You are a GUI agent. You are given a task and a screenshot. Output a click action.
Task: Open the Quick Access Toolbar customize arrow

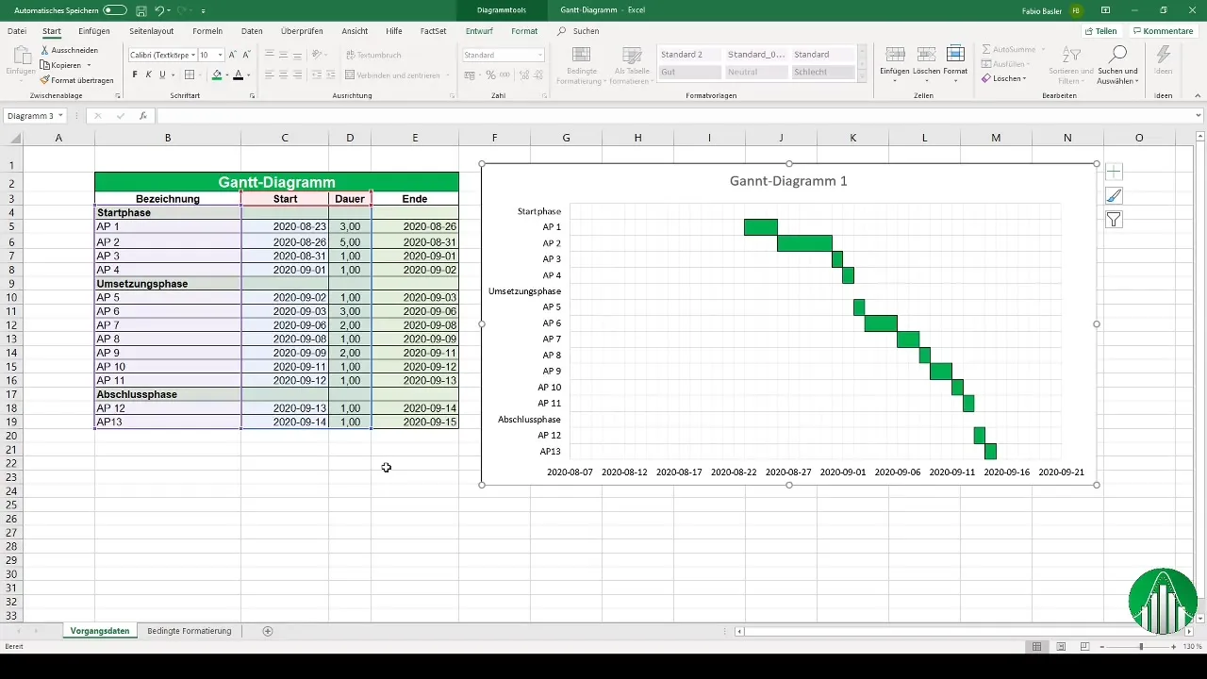pyautogui.click(x=204, y=10)
